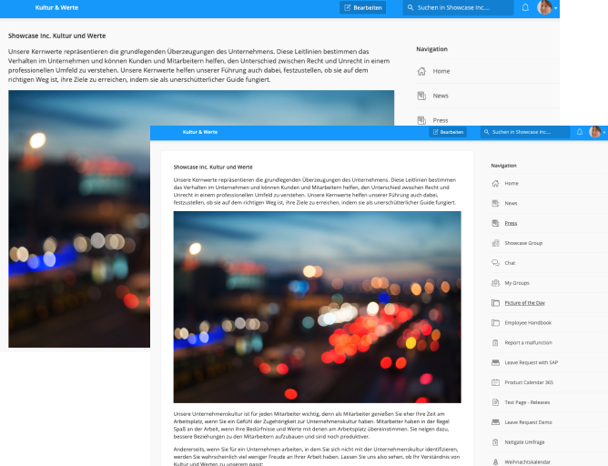
Task: Click Bearbeiten button in front window
Action: pos(448,132)
